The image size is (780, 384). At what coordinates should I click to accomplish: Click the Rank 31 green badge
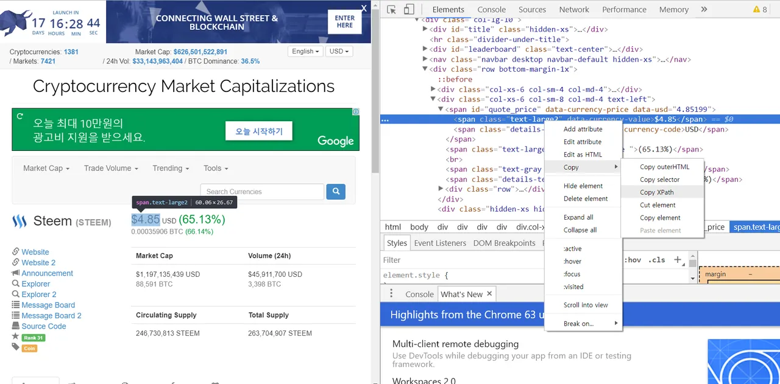point(33,338)
